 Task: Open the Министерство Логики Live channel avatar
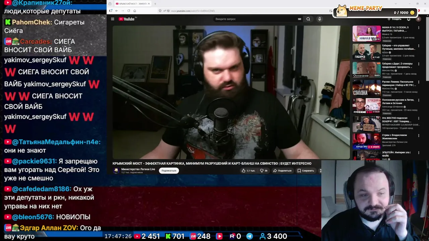tap(116, 171)
